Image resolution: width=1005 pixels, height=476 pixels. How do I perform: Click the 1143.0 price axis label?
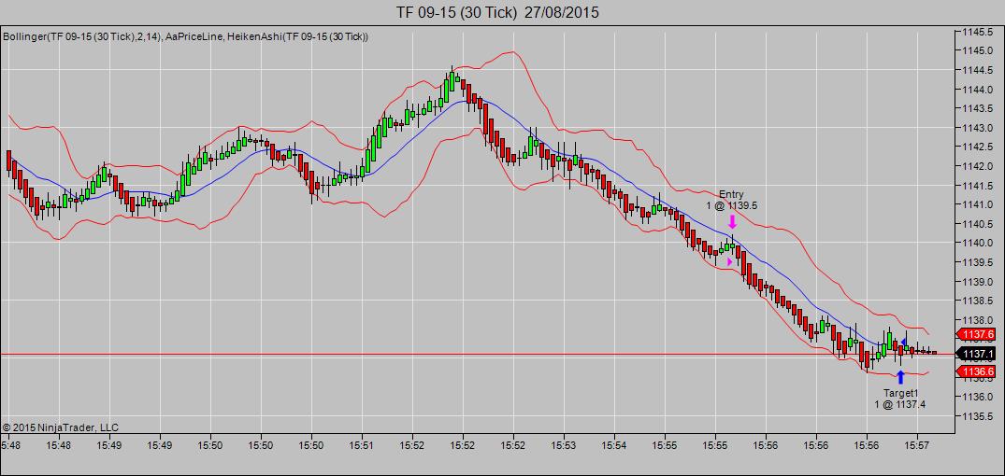(978, 127)
